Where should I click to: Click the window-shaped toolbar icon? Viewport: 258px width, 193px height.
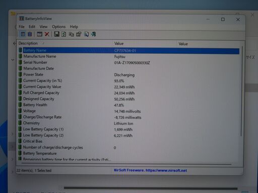[39, 34]
